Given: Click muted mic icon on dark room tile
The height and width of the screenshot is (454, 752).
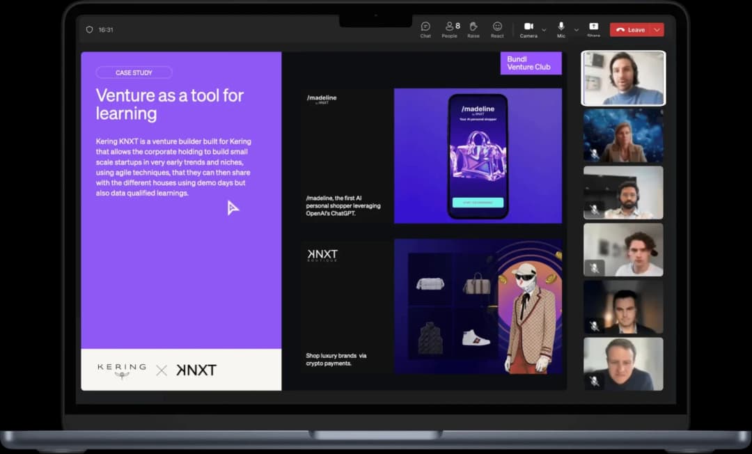Looking at the screenshot, I should coord(595,325).
